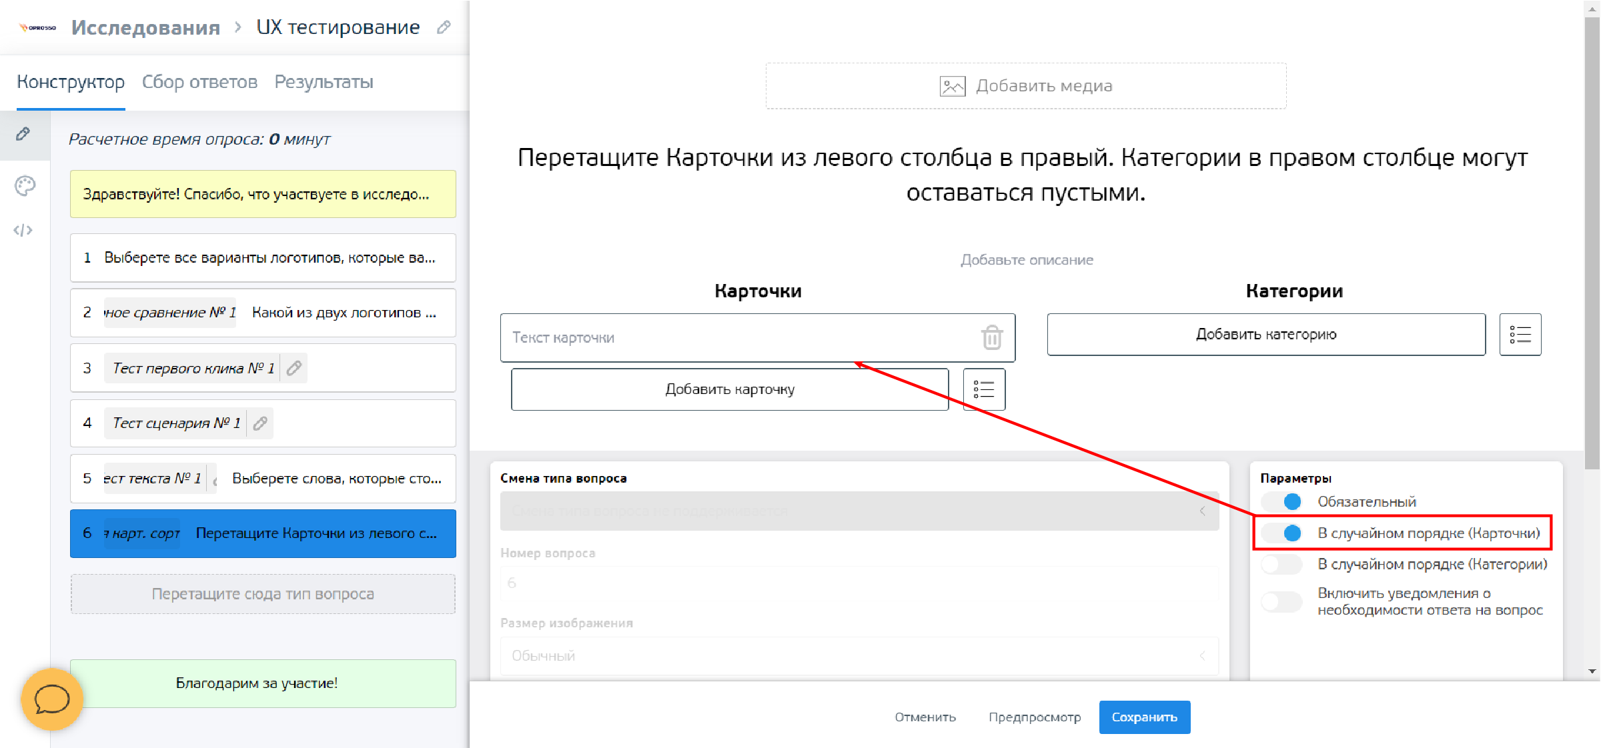Click the Расчетное время опроса text
The width and height of the screenshot is (1601, 748).
pos(199,139)
